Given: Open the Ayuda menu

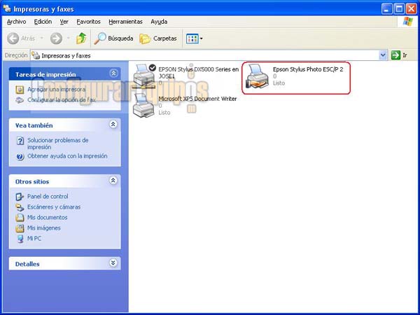Looking at the screenshot, I should (x=159, y=22).
